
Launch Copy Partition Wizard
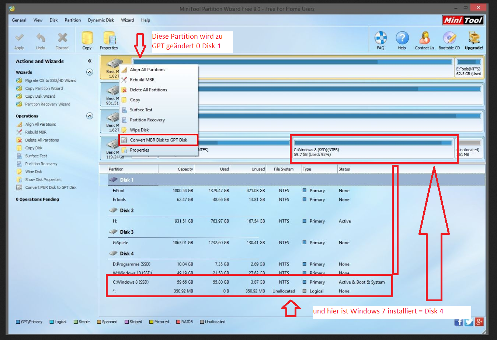(44, 89)
